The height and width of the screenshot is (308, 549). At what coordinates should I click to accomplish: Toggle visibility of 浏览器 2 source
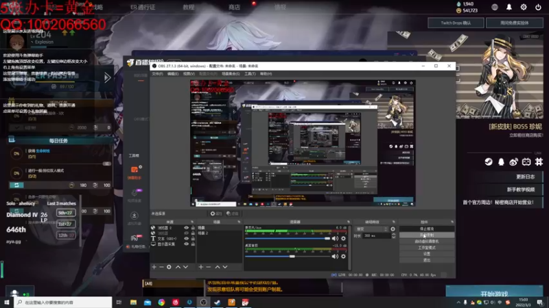186,228
